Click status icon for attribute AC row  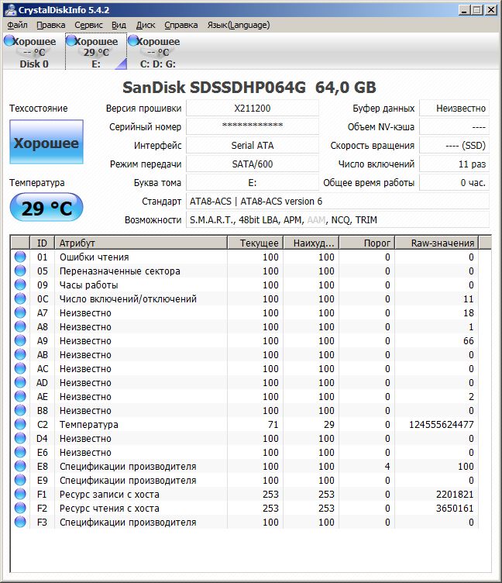coord(20,368)
